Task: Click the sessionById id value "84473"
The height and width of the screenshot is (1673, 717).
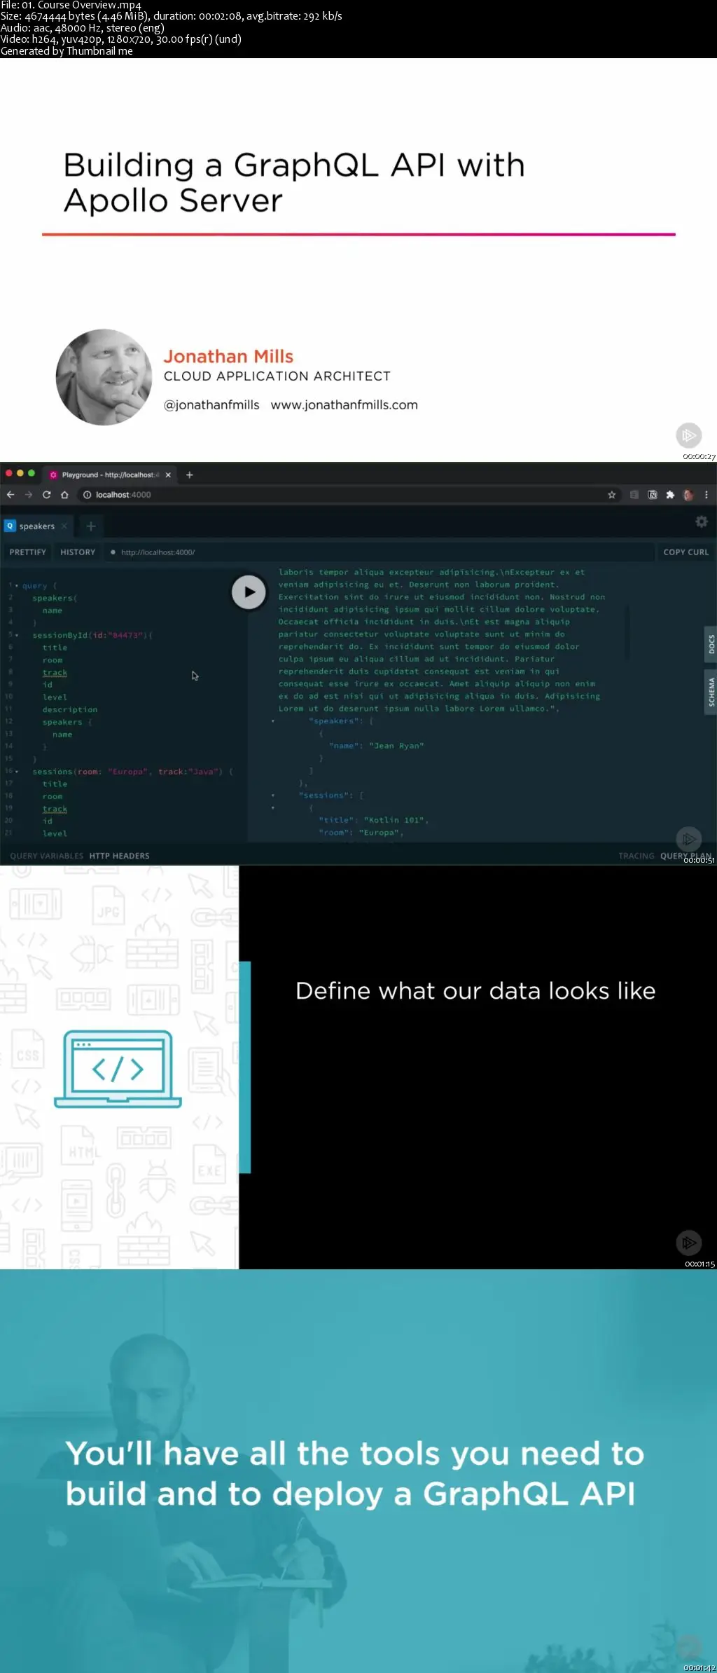Action: (125, 635)
